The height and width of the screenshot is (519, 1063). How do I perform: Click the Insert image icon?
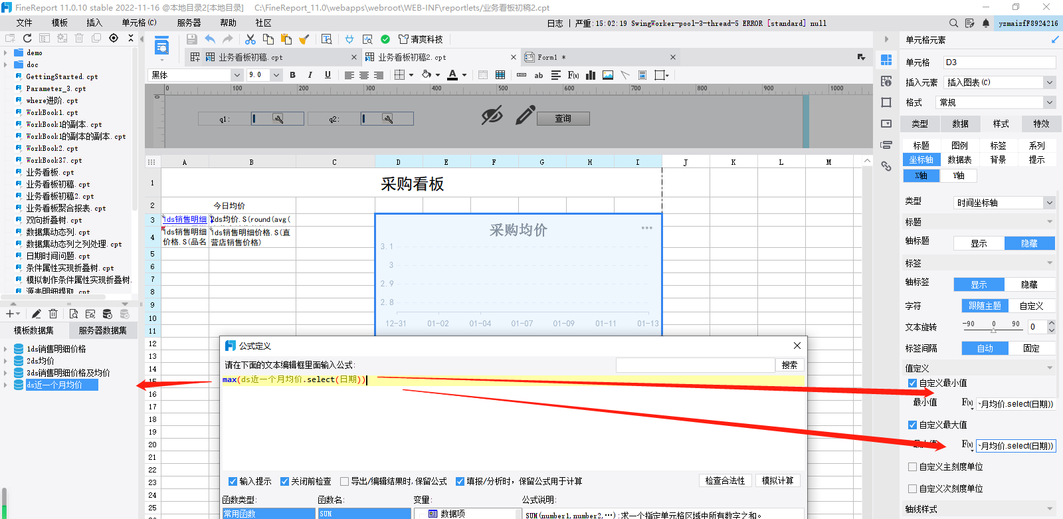click(608, 75)
